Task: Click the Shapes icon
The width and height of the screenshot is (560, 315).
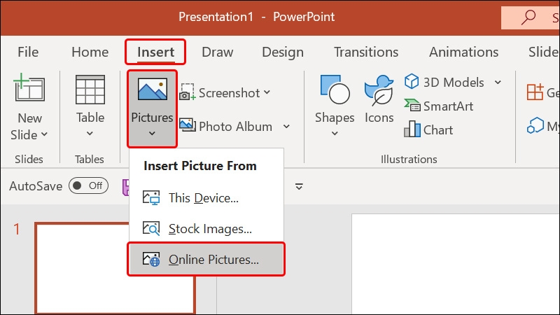Action: pyautogui.click(x=335, y=90)
